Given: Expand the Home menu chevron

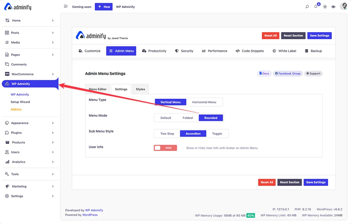Looking at the screenshot, I should pyautogui.click(x=53, y=21).
